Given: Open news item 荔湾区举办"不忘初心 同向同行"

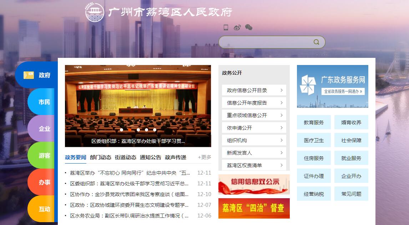Looking at the screenshot, I should [x=130, y=173].
